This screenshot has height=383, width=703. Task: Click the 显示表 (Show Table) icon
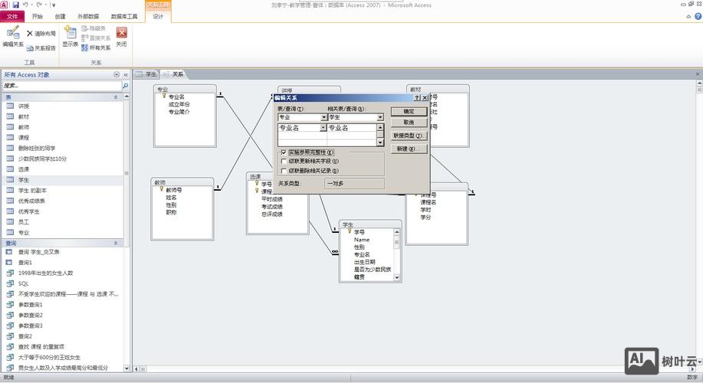tap(70, 36)
